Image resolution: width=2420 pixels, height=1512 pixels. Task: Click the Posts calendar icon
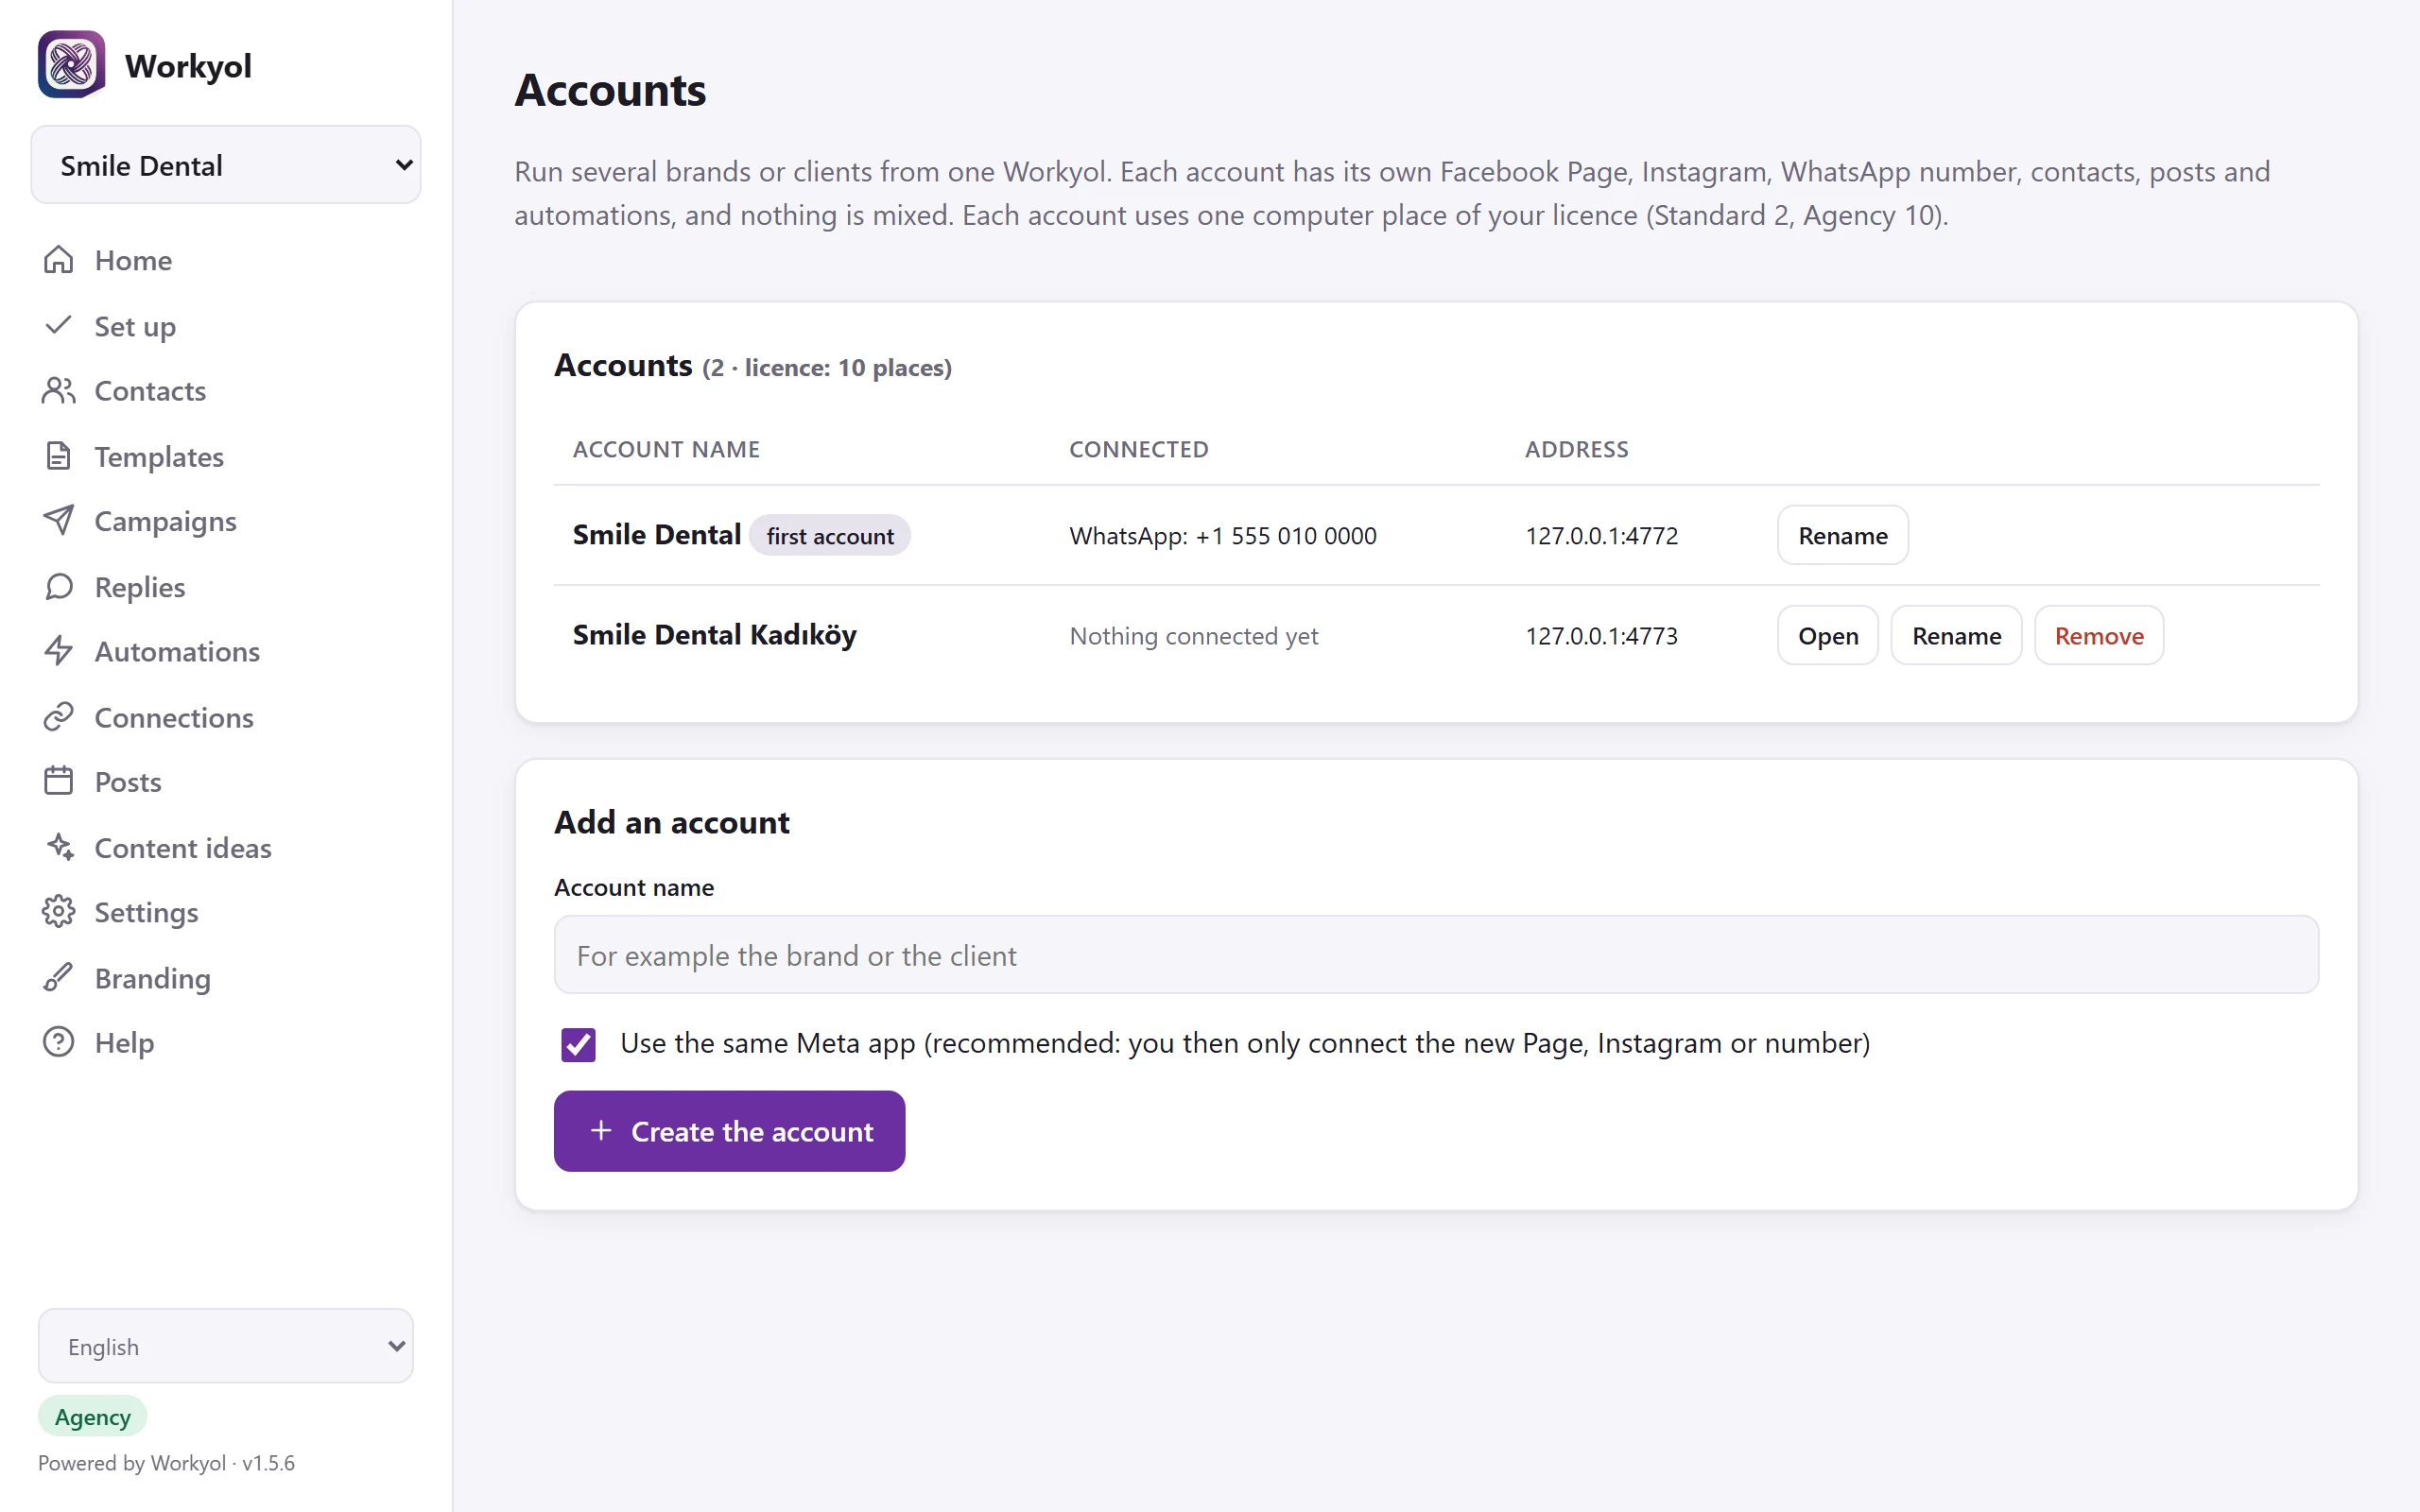(x=59, y=781)
